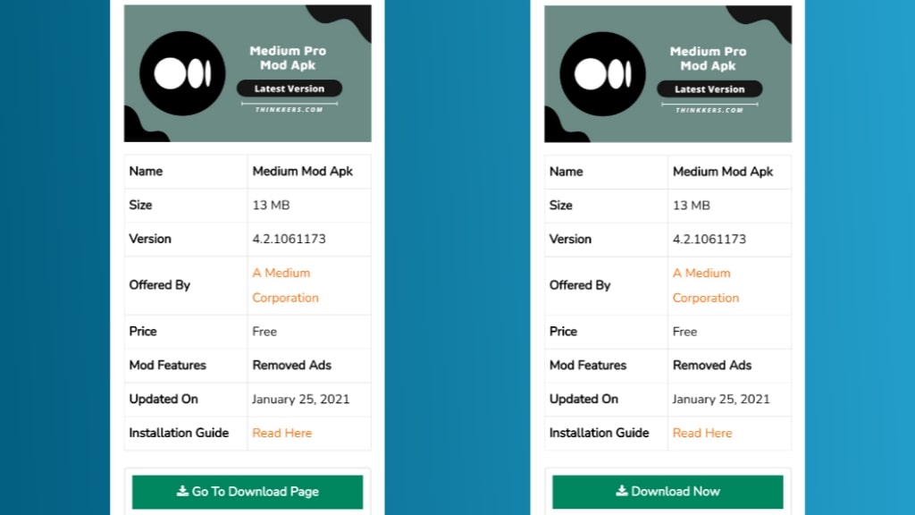Click Removed Ads value in the right table
This screenshot has width=915, height=515.
(711, 365)
